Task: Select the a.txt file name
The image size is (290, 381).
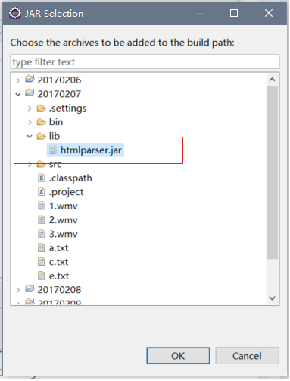Action: point(58,248)
